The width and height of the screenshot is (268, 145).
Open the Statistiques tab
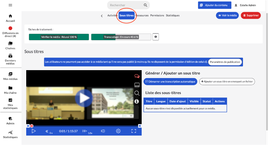pyautogui.click(x=173, y=16)
